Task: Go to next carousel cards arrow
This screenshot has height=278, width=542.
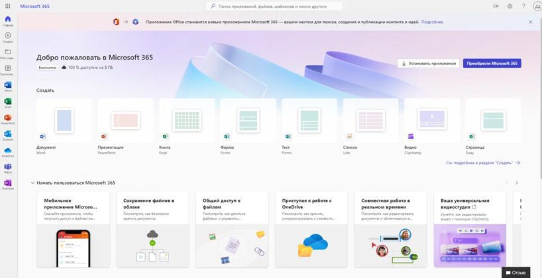Action: (x=517, y=183)
